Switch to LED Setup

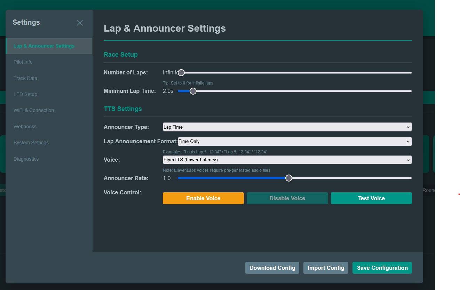tap(49, 94)
